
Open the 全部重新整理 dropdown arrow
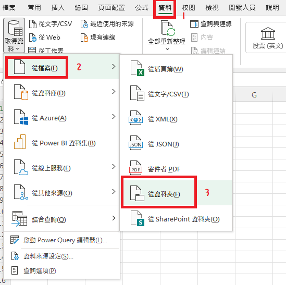pyautogui.click(x=167, y=49)
